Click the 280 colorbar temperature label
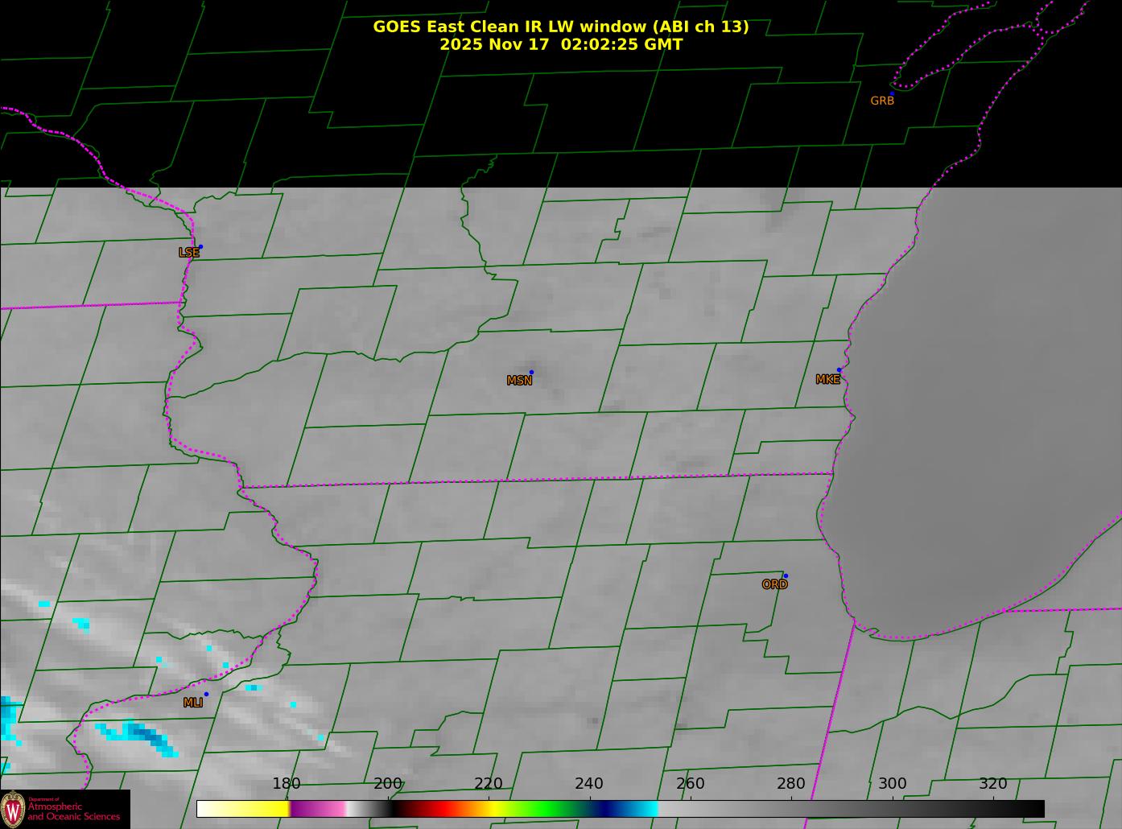This screenshot has width=1122, height=829. (x=791, y=784)
